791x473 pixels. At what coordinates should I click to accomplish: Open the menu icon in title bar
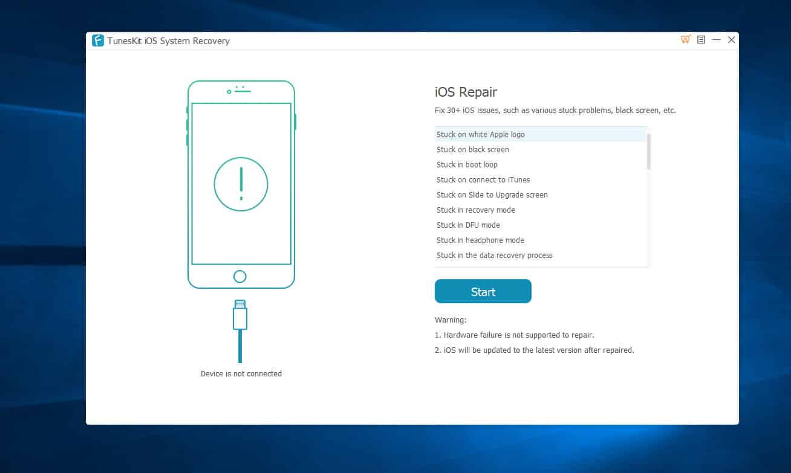pyautogui.click(x=701, y=40)
